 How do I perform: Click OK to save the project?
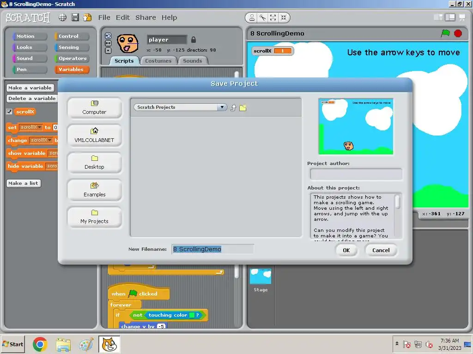tap(346, 250)
